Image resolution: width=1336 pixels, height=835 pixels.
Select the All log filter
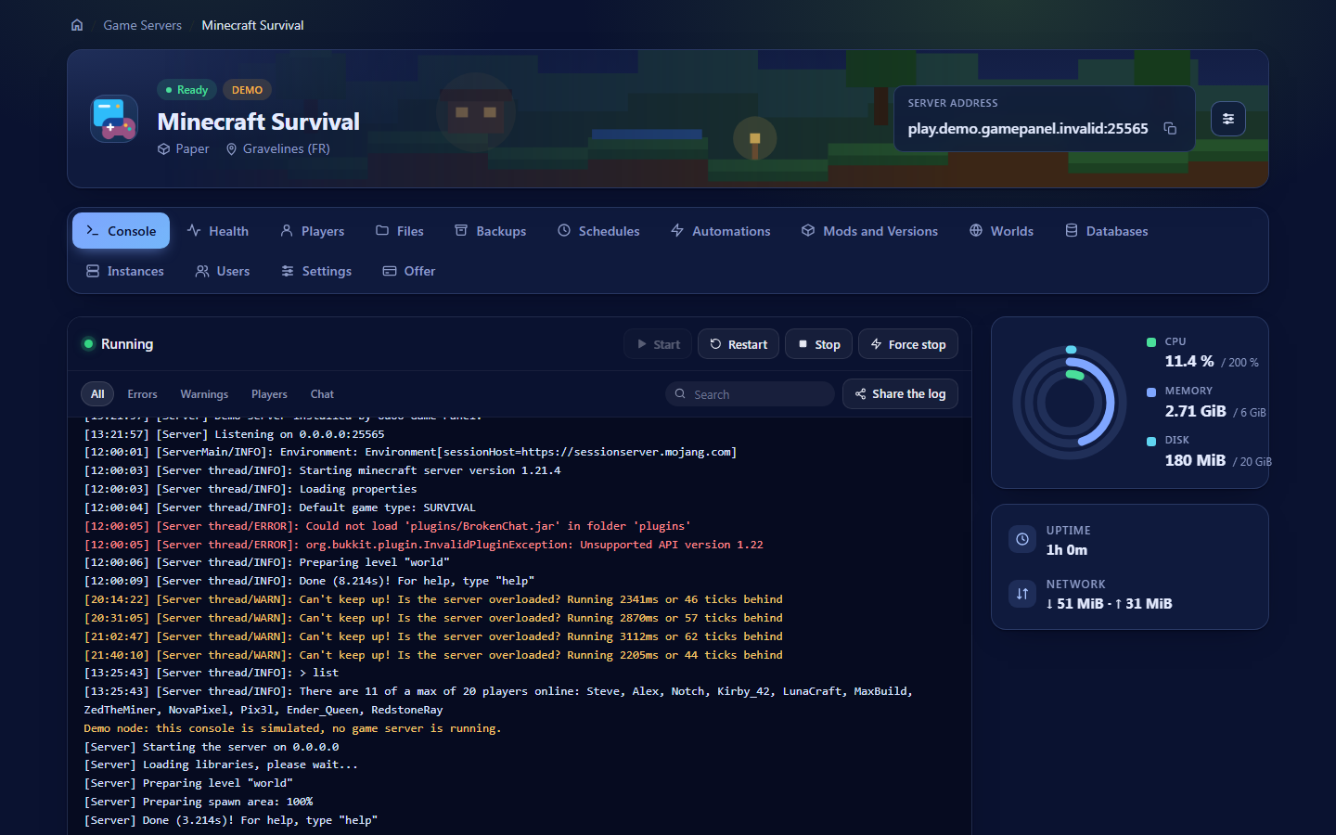(x=97, y=394)
